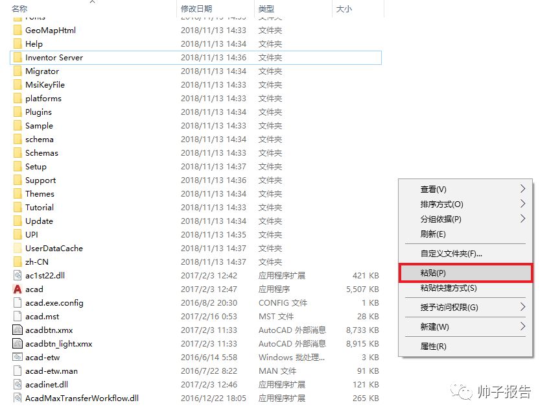Click the acadbtn.xmx AutoCAD message file icon
This screenshot has height=416, width=549.
click(x=18, y=330)
